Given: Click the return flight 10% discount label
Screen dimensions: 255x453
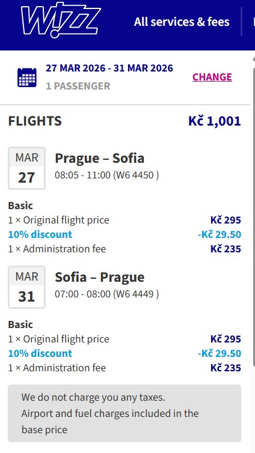Looking at the screenshot, I should 40,353.
